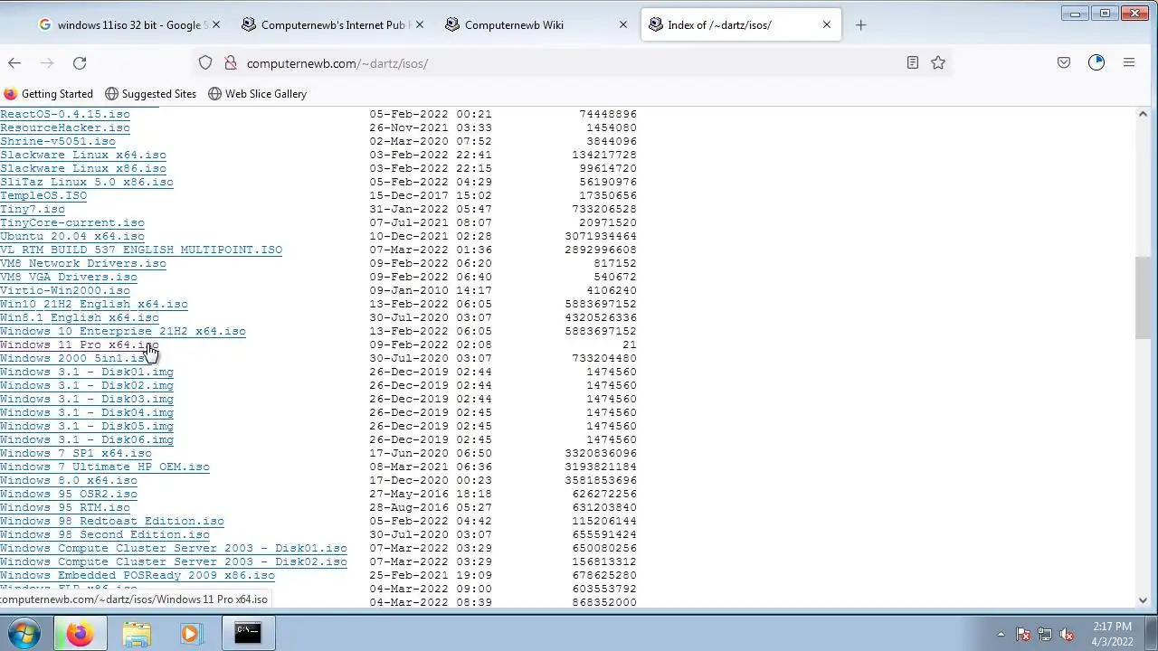The height and width of the screenshot is (651, 1158).
Task: Close the Index of /~dartz/isos/ tab
Action: pos(826,24)
